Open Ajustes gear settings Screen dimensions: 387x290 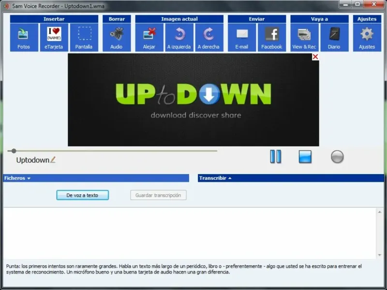pyautogui.click(x=367, y=38)
